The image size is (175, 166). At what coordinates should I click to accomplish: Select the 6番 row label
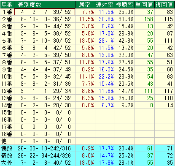pos(7,48)
